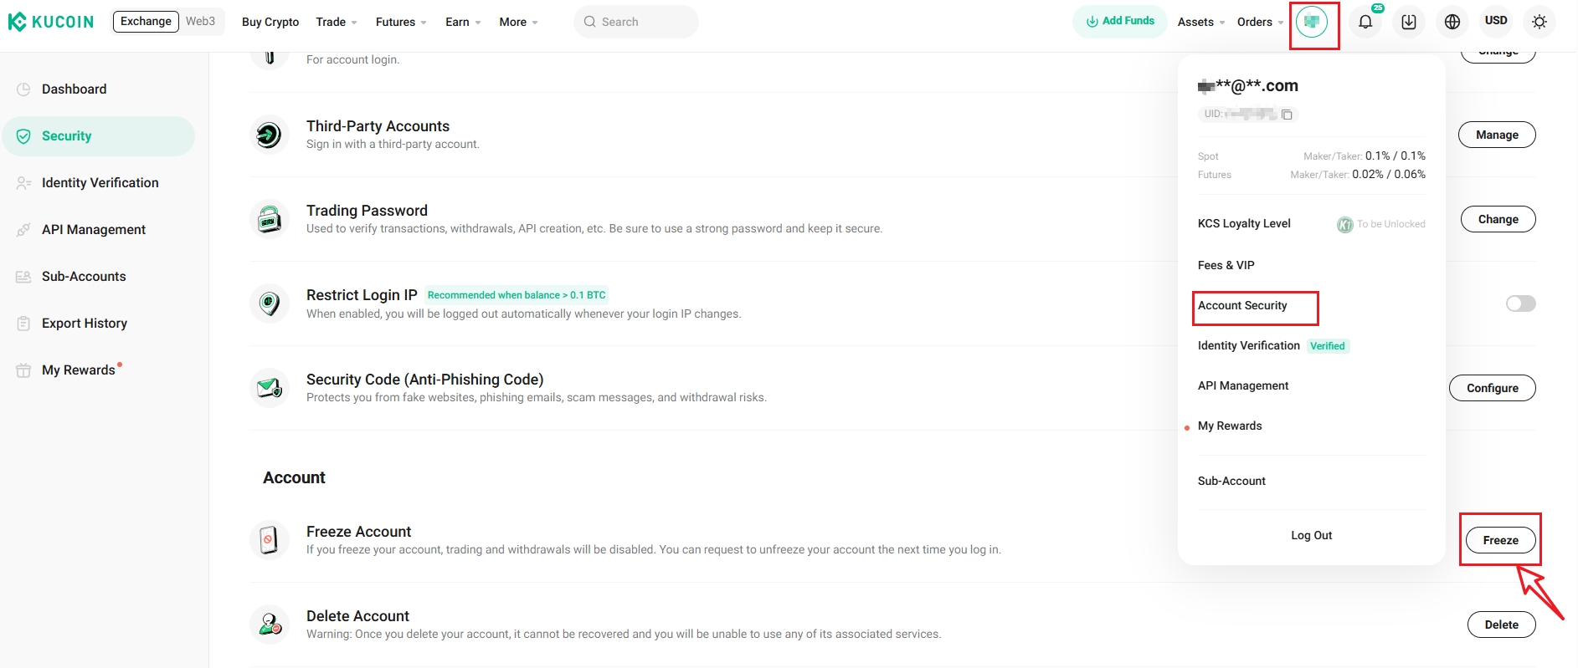
Task: Click into the Search input field
Action: point(636,22)
